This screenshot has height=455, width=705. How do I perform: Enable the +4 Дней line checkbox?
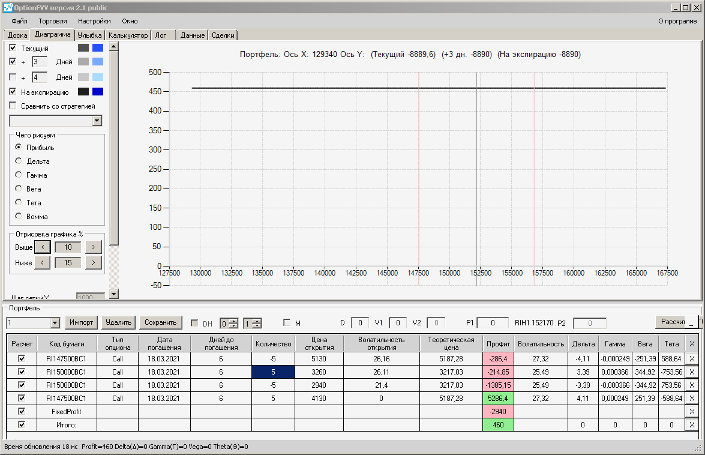pos(13,77)
